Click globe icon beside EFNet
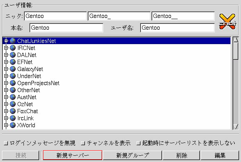241x162 pixels. tap(13, 62)
